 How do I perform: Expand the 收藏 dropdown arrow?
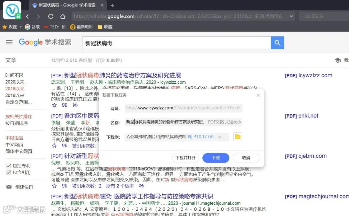coord(21,27)
